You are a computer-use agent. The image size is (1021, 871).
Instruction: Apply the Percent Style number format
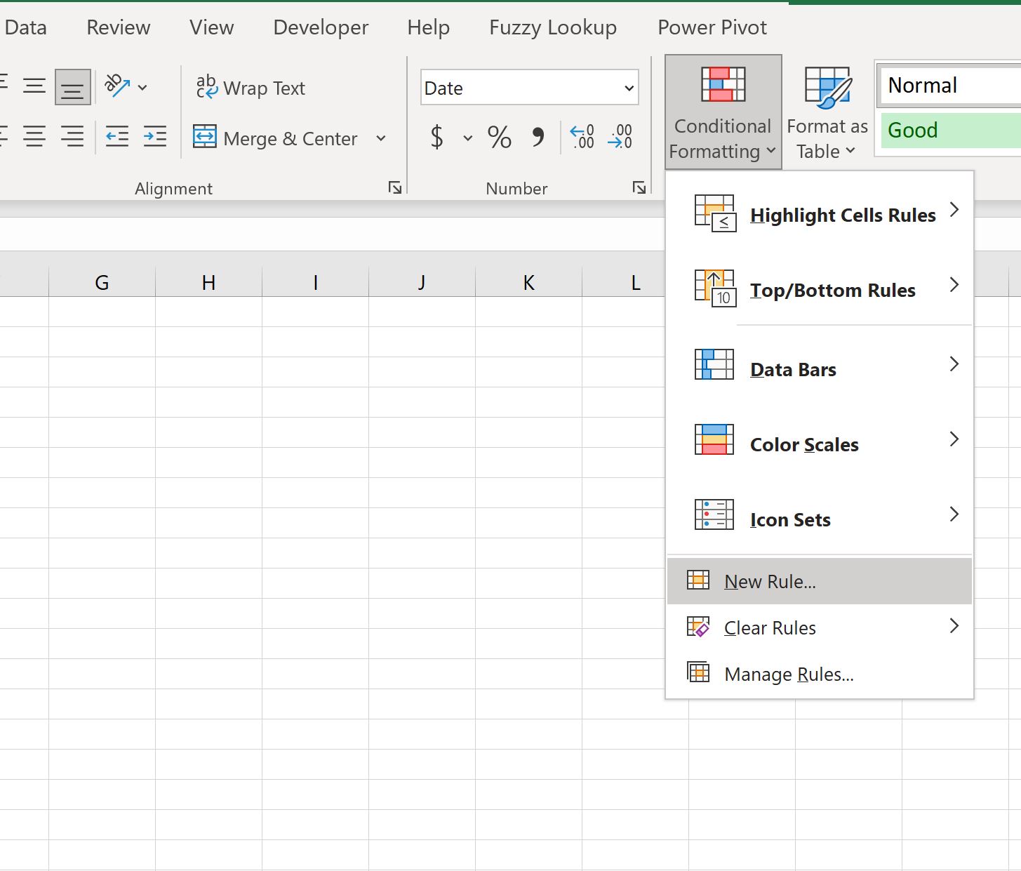pyautogui.click(x=499, y=138)
